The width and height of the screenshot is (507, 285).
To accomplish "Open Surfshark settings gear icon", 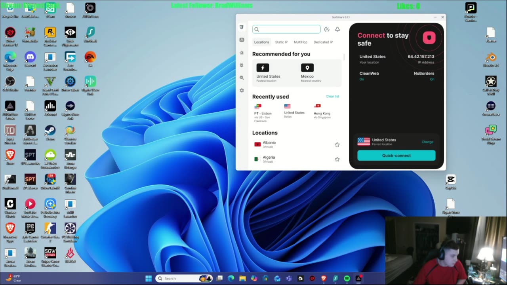I will (242, 91).
